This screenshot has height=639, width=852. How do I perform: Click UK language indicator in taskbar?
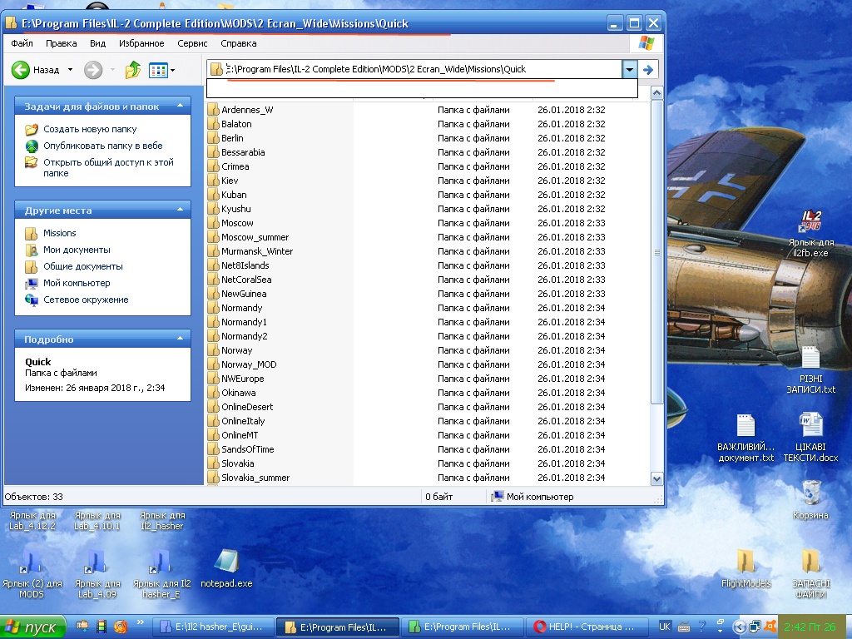coord(664,627)
